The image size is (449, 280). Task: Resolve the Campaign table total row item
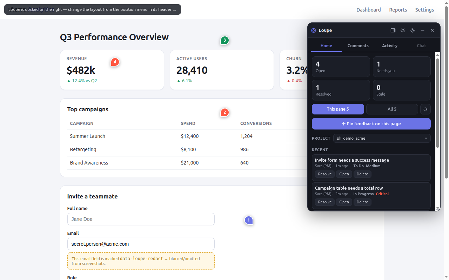coord(325,202)
